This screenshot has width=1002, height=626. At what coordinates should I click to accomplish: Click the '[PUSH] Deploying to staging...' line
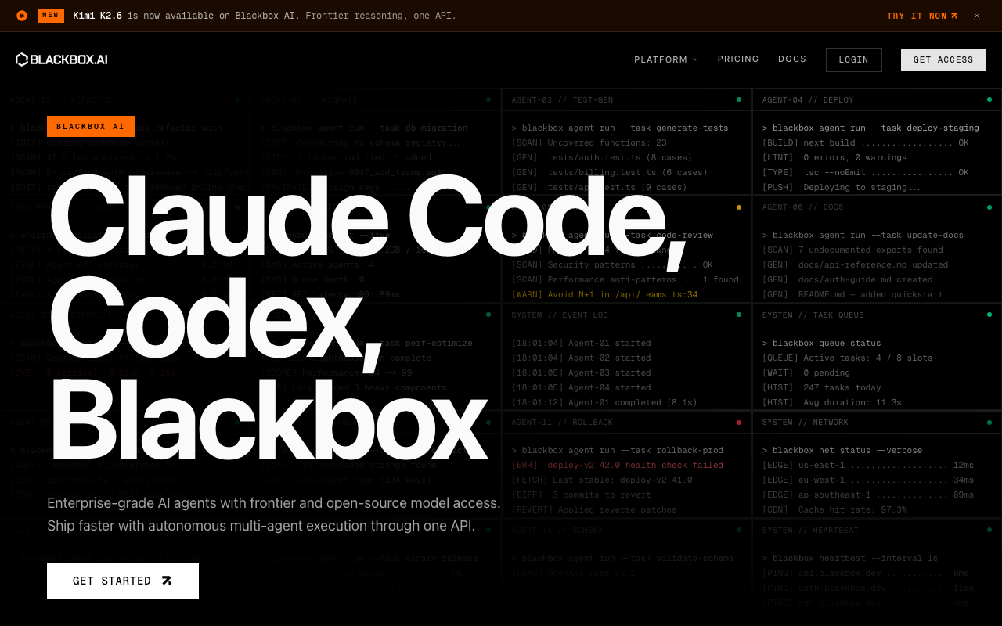pos(842,188)
